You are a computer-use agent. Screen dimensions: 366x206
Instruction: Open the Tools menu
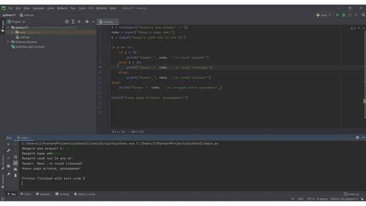tap(82, 8)
